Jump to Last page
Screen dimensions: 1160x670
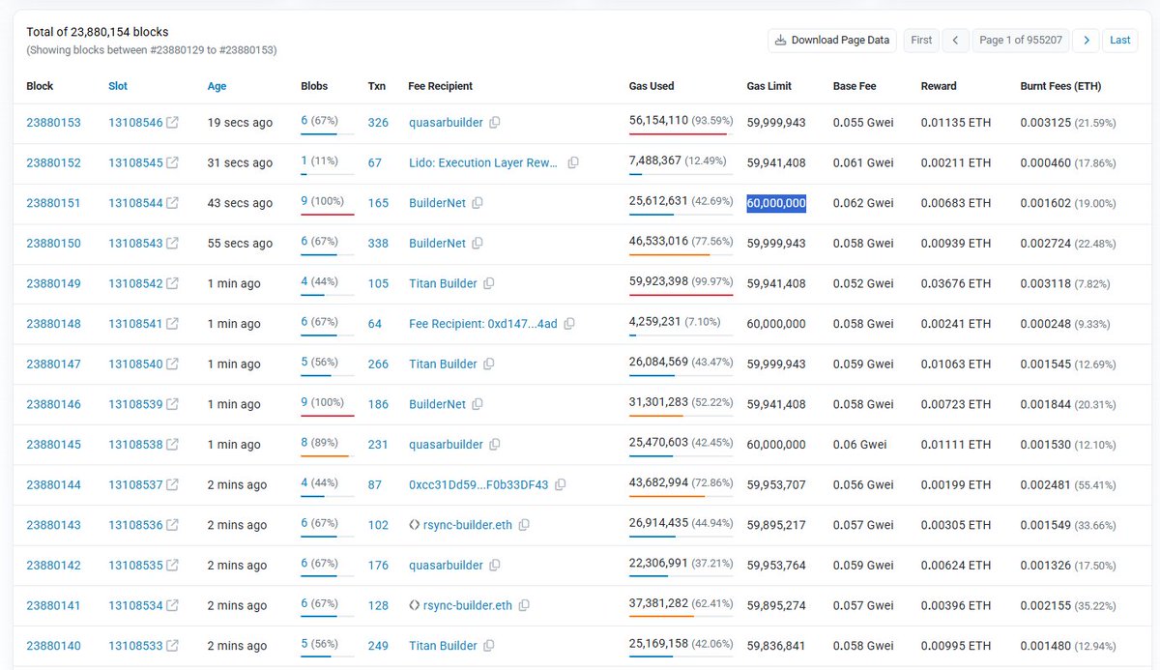pos(1119,40)
